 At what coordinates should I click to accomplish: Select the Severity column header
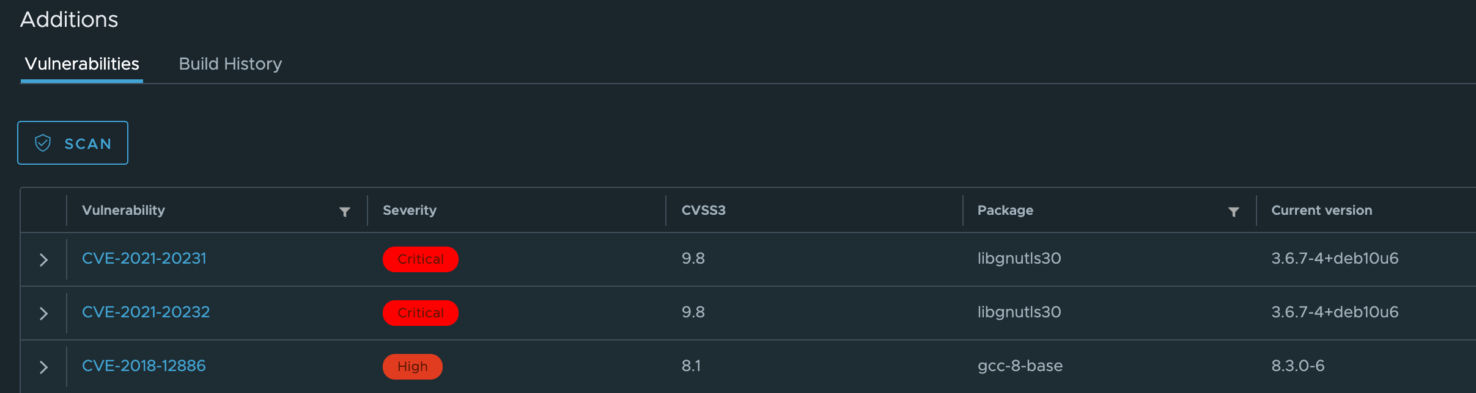point(410,210)
